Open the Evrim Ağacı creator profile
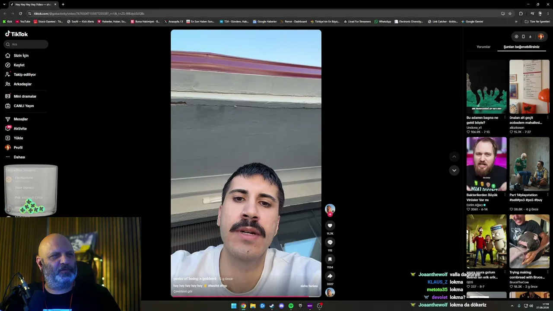This screenshot has width=553, height=311. [476, 205]
